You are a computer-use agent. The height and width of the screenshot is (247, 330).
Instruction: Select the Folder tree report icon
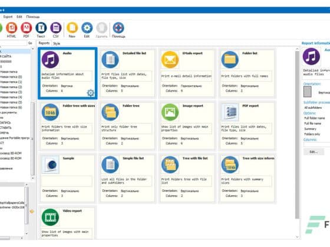click(110, 112)
